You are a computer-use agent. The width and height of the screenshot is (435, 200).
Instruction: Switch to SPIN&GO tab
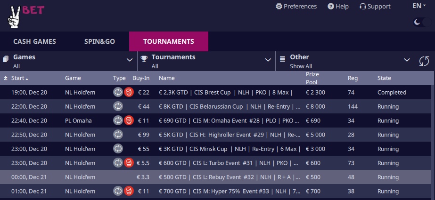pyautogui.click(x=99, y=41)
